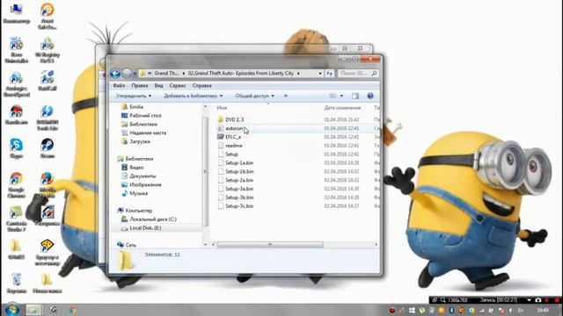This screenshot has height=316, width=563.
Task: Open the Recycle Bin on desktop
Action: tap(16, 283)
